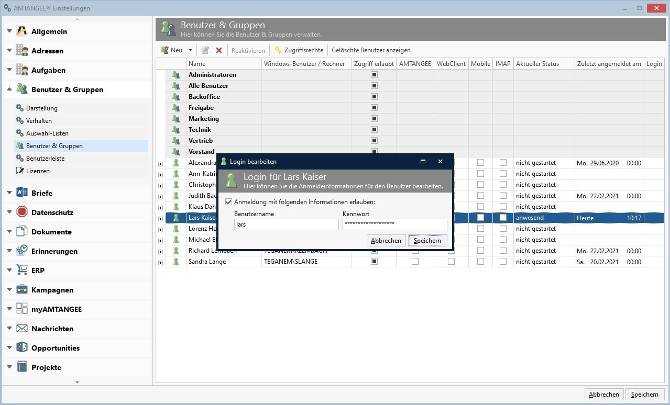670x405 pixels.
Task: Click Speichern in the login dialog
Action: (x=427, y=241)
